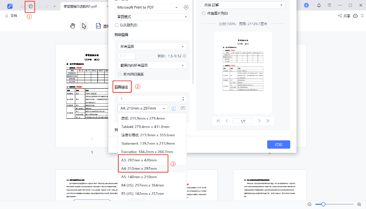Click the zoom in icon at bottom right
The image size is (366, 209).
(359, 204)
